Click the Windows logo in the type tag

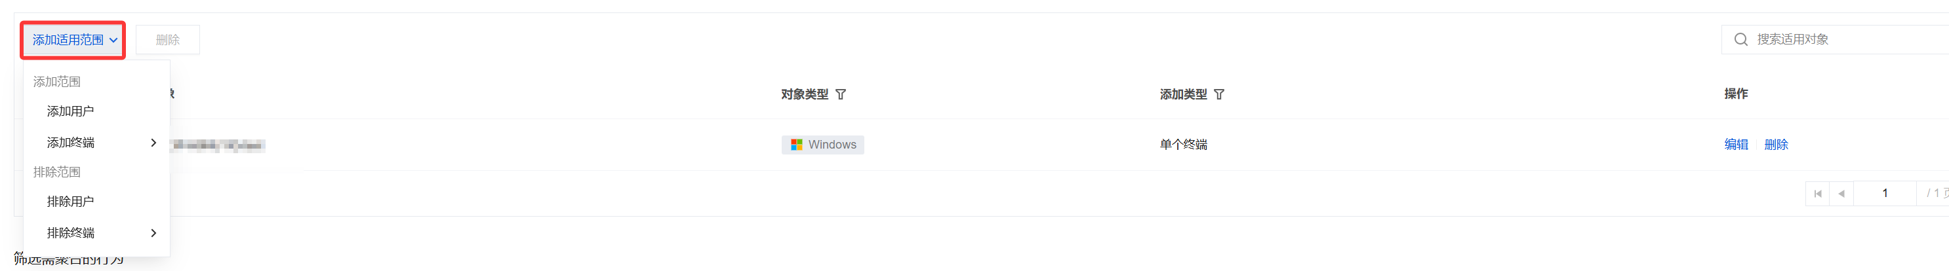tap(796, 145)
